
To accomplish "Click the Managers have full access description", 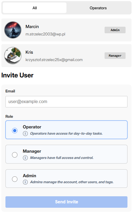I will click(62, 158).
